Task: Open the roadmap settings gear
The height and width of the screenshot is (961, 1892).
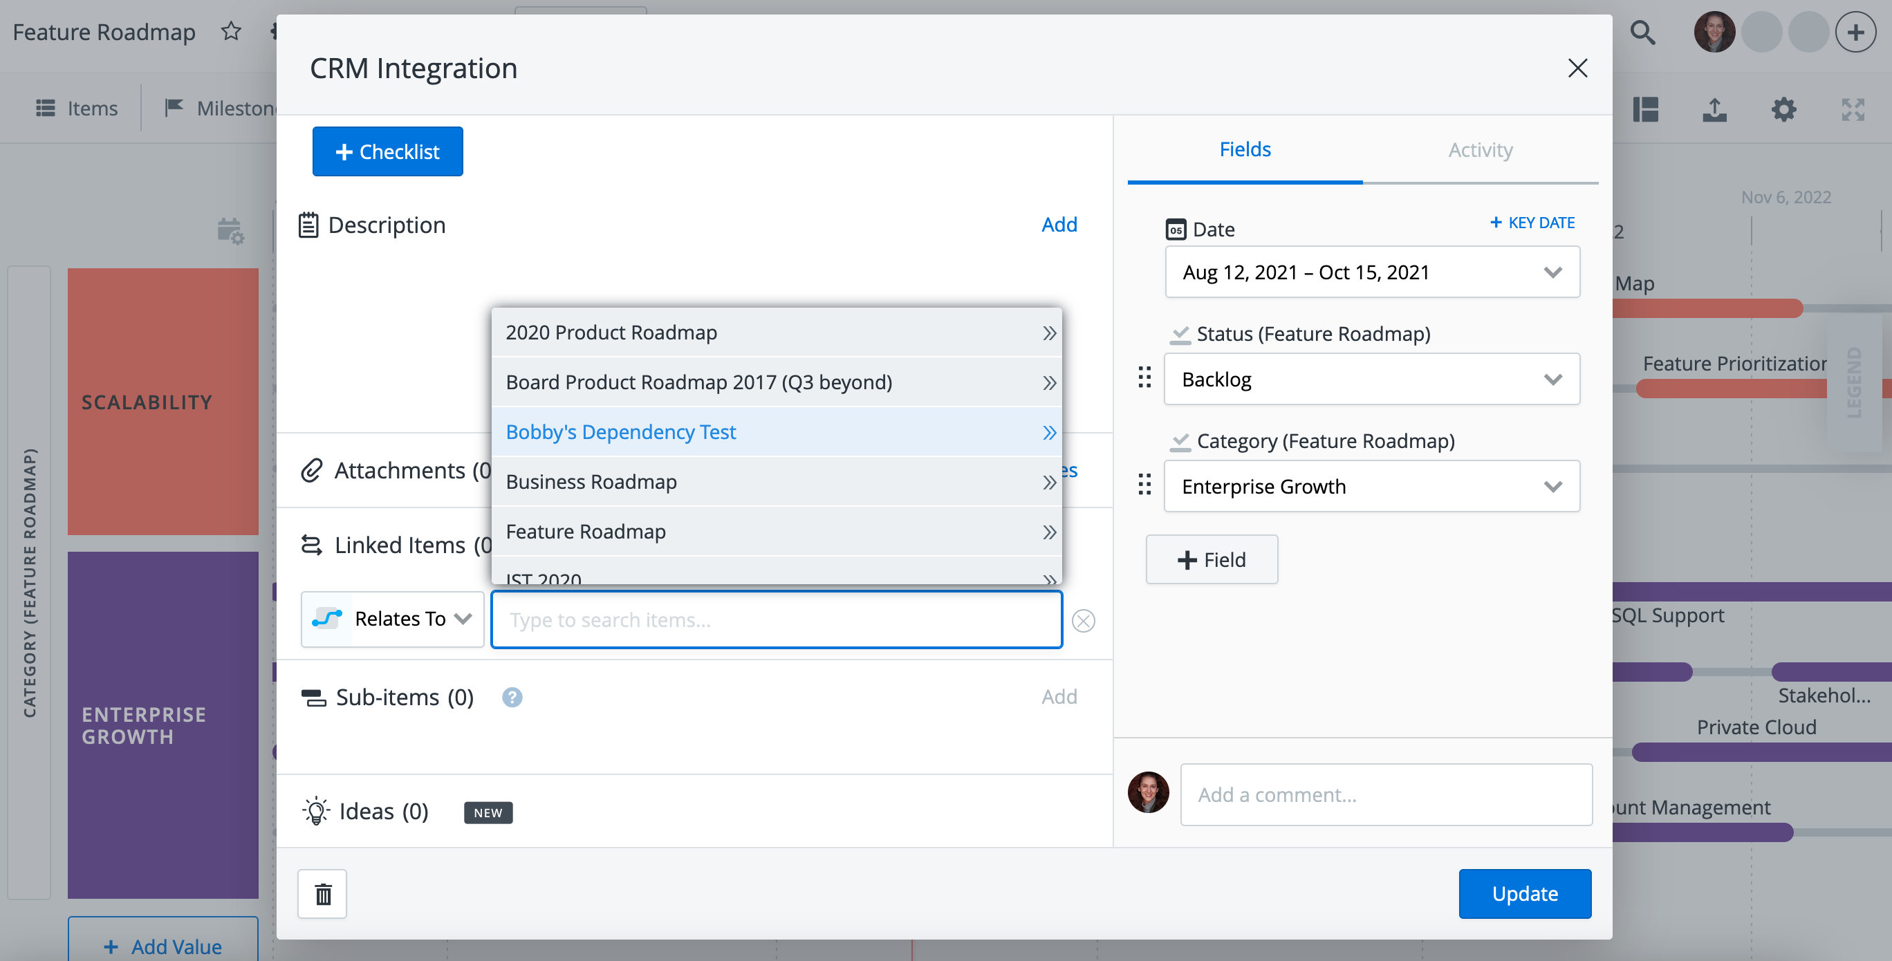Action: 1783,109
